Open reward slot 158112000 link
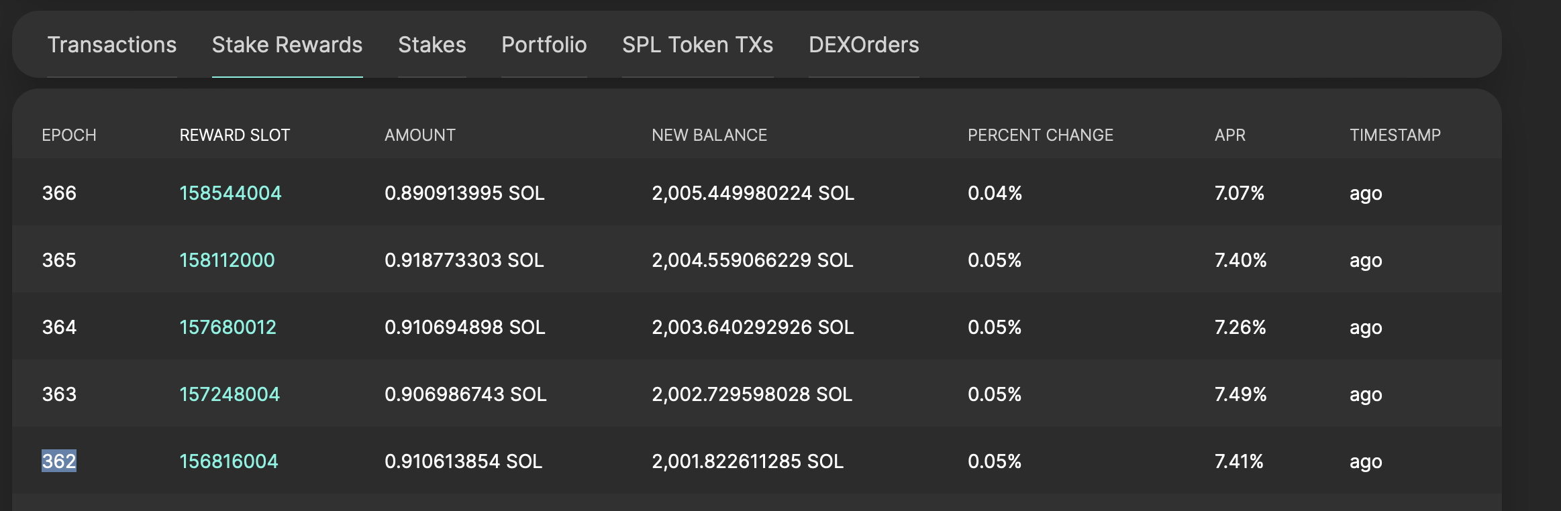This screenshot has height=511, width=1561. [227, 260]
